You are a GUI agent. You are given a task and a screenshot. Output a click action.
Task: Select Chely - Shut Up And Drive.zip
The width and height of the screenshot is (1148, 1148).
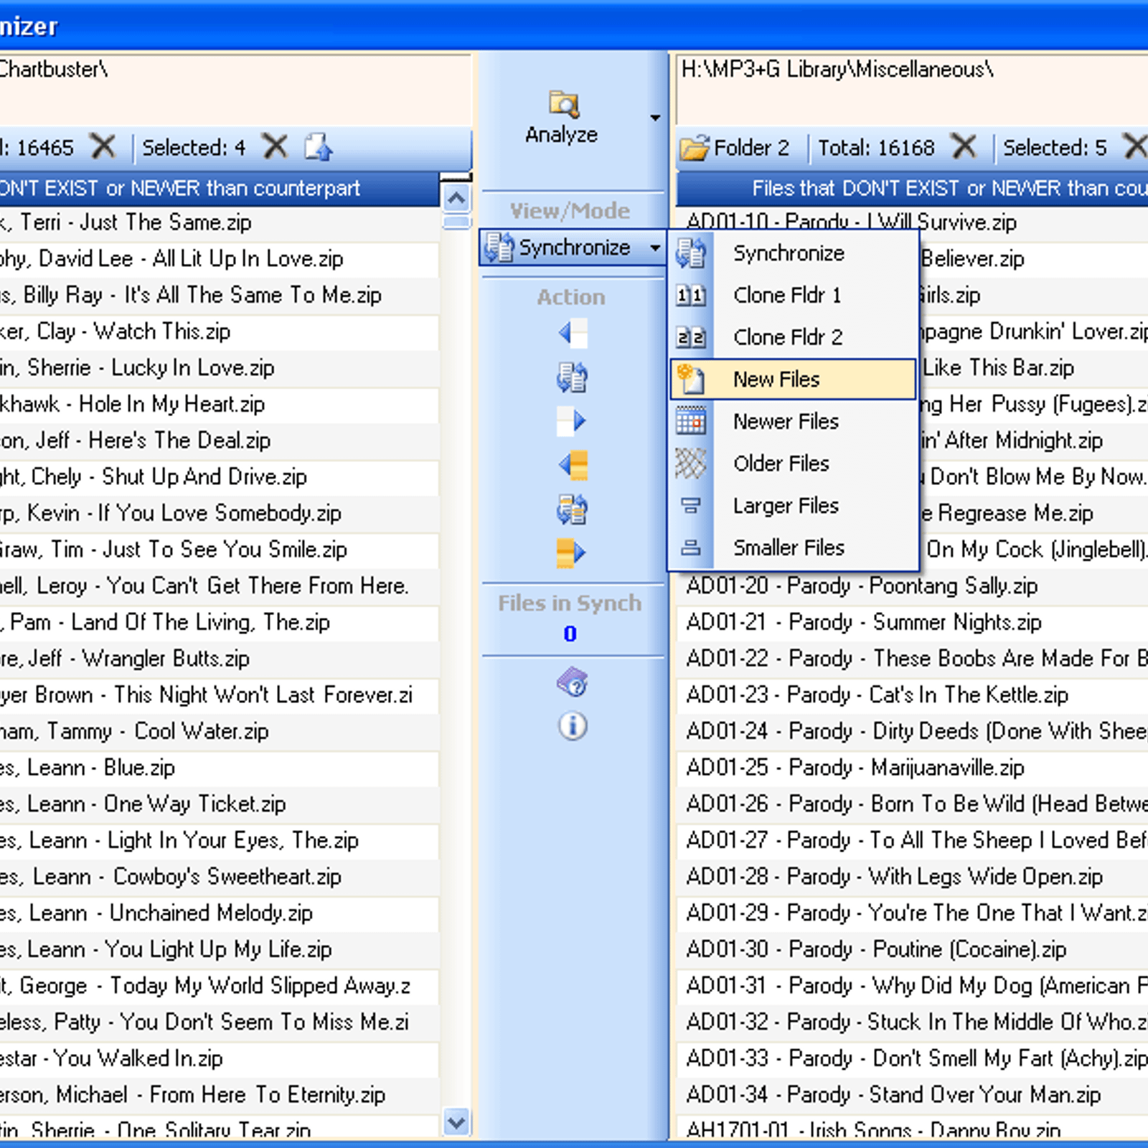click(x=219, y=477)
